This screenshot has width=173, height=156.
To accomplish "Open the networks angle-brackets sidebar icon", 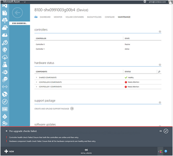I will click(5, 87).
